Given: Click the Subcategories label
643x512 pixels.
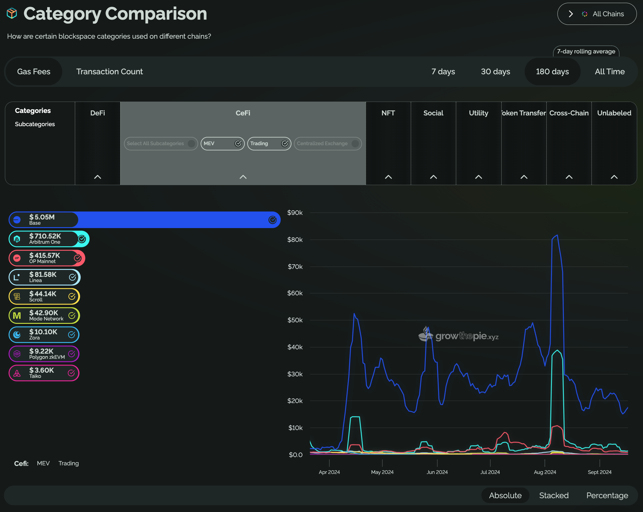Looking at the screenshot, I should click(35, 124).
